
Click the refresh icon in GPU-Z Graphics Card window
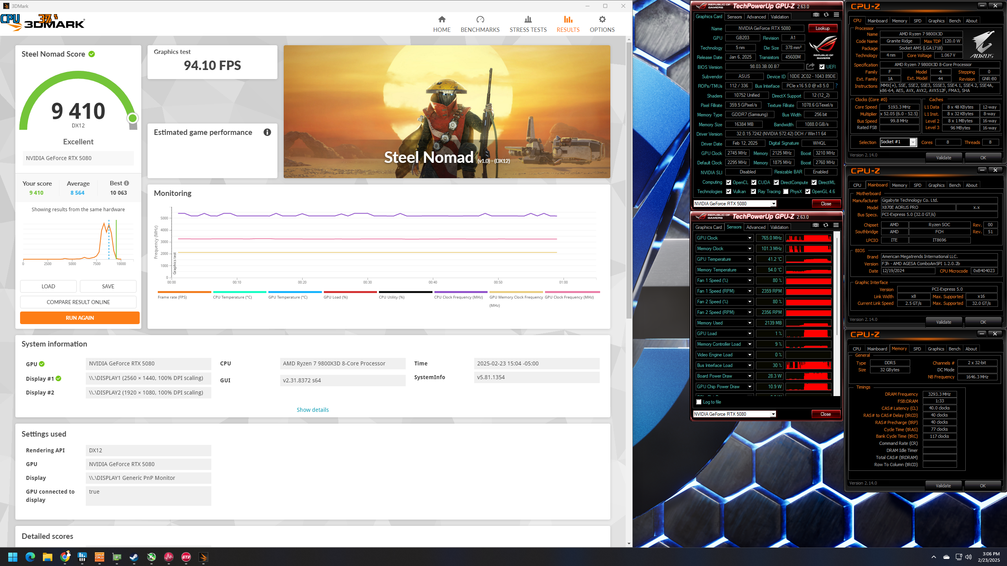(x=826, y=15)
